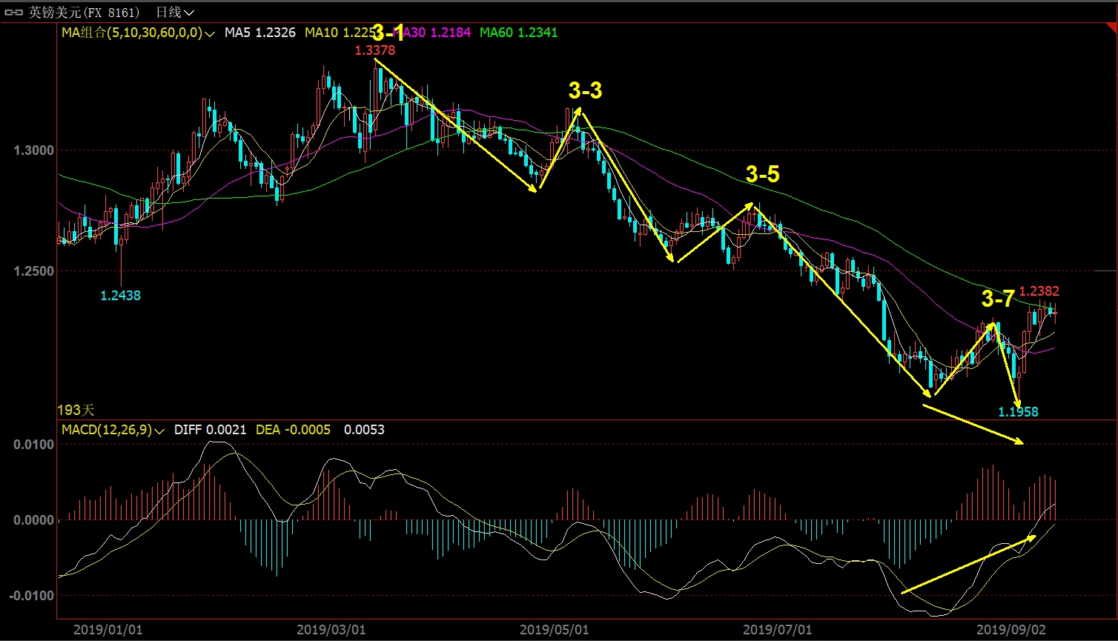This screenshot has height=641, width=1118.
Task: Click the yellow DEA -0.0005 value
Action: [x=293, y=430]
